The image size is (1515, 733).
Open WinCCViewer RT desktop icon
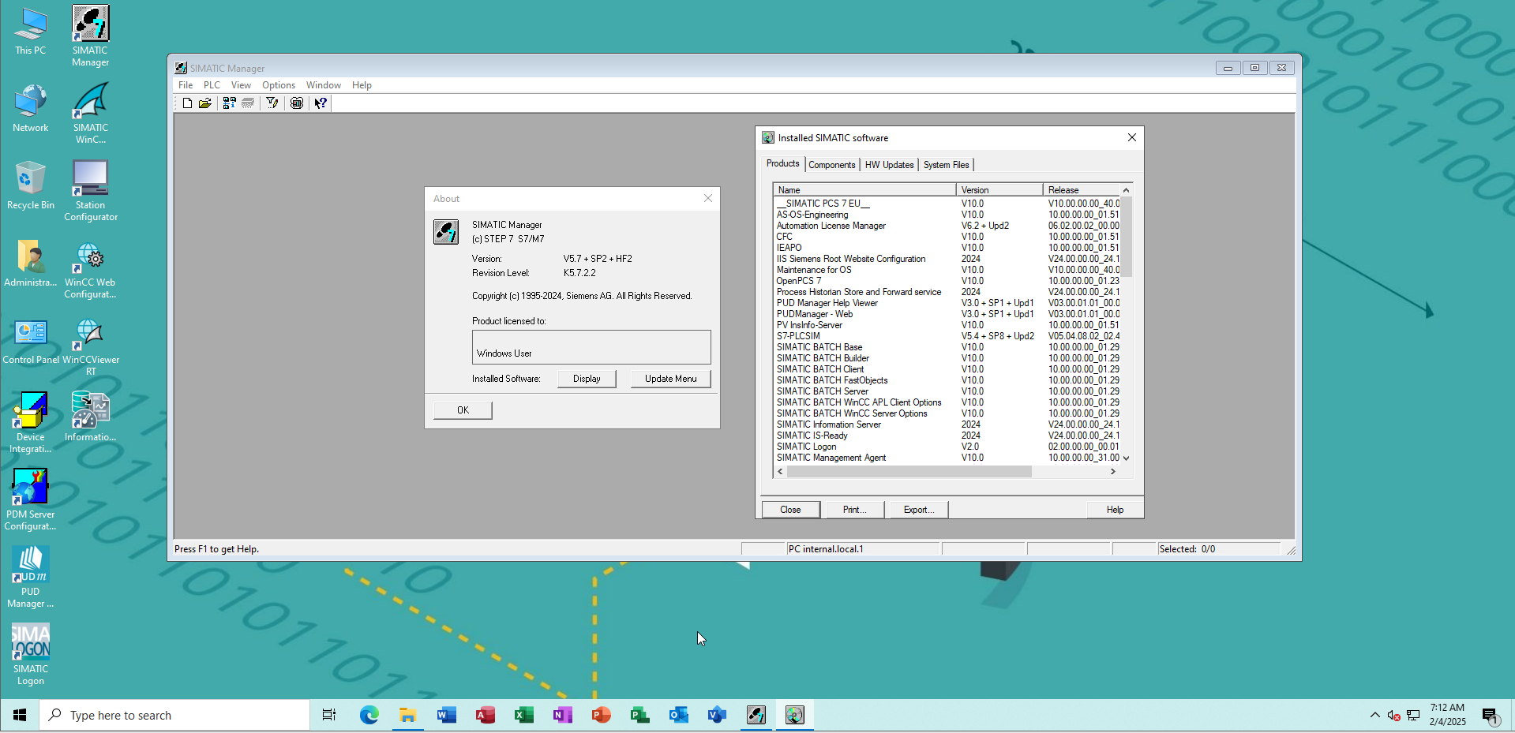click(91, 345)
